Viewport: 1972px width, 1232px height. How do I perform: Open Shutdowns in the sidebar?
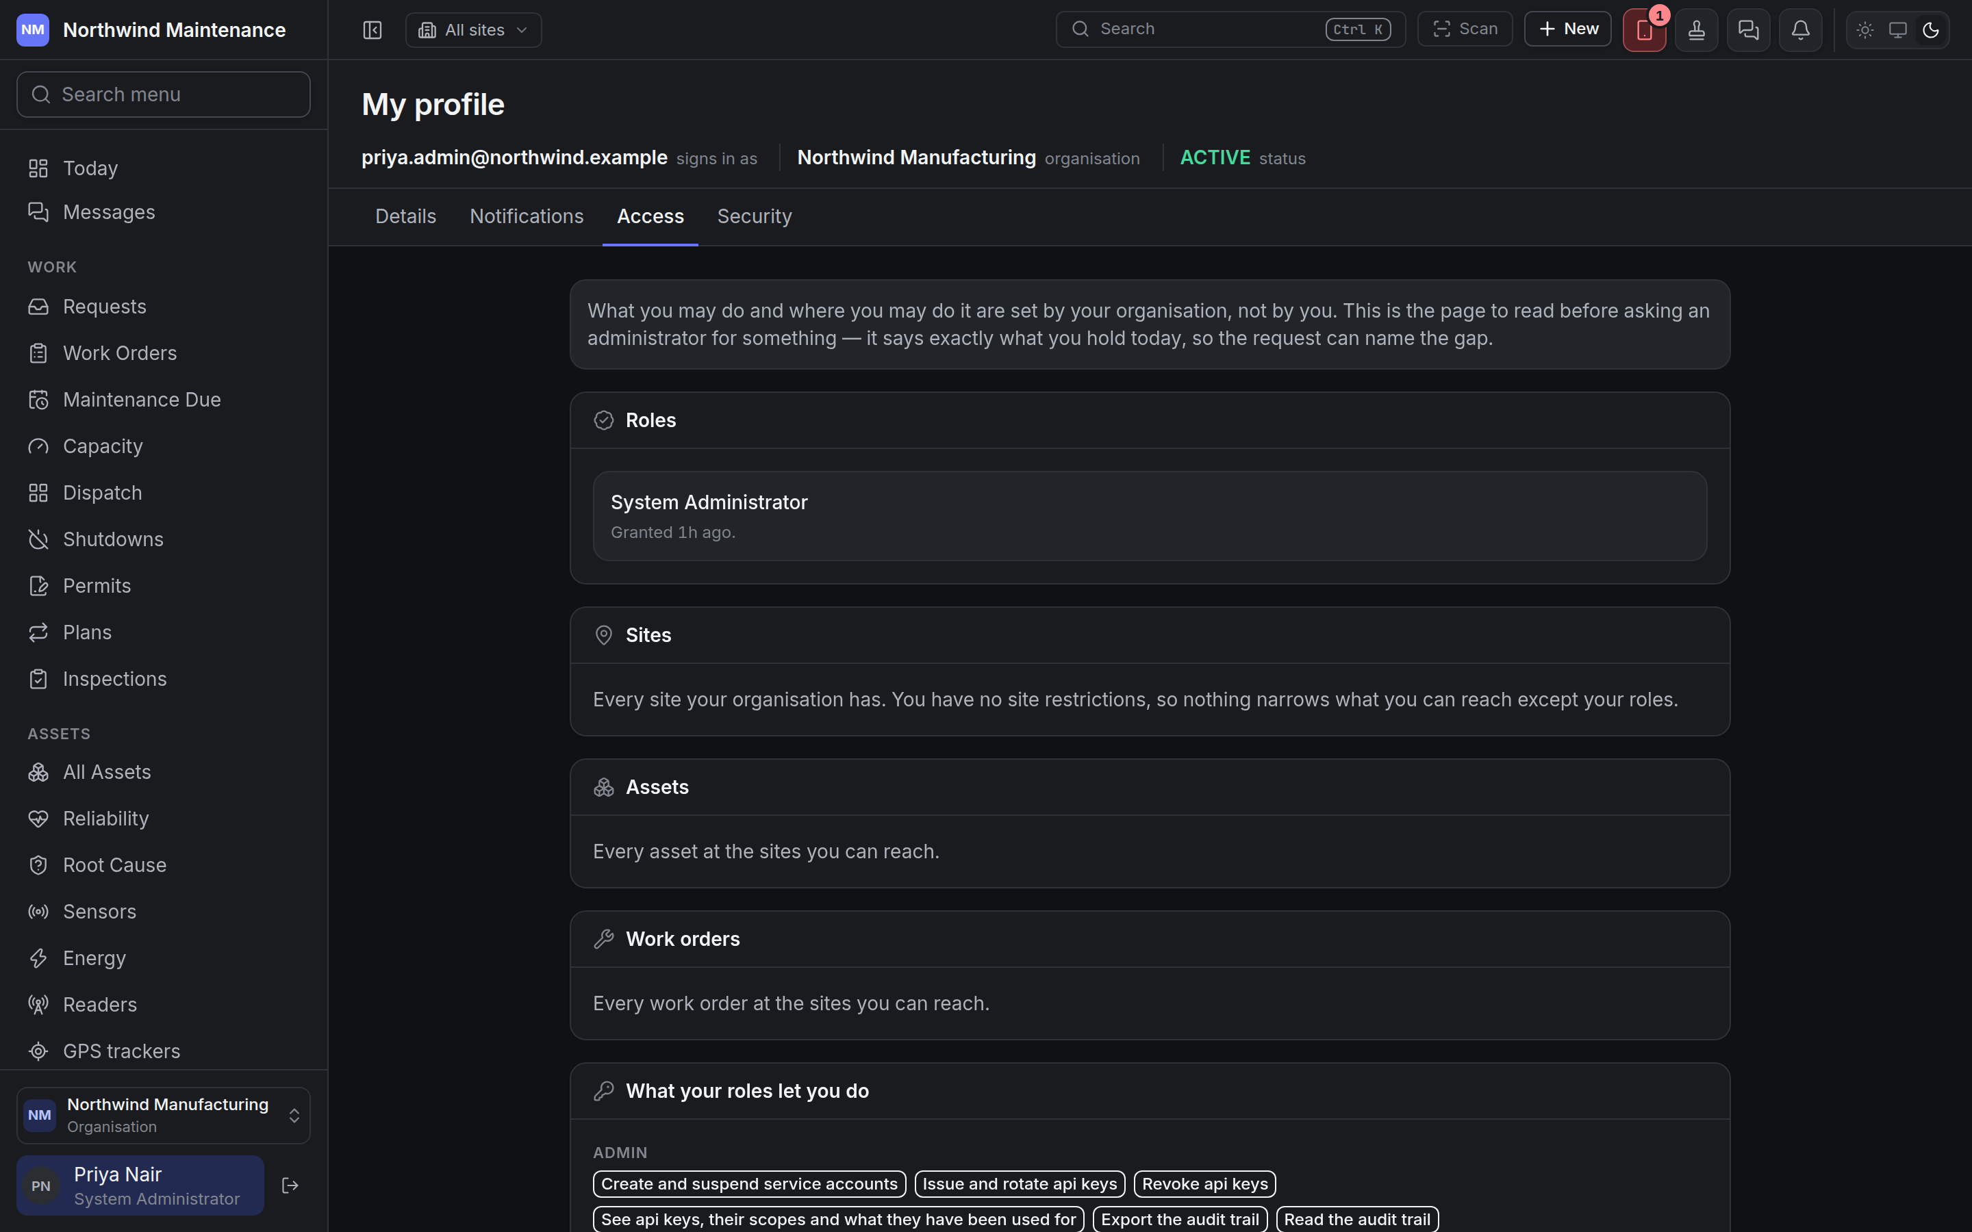pos(164,539)
